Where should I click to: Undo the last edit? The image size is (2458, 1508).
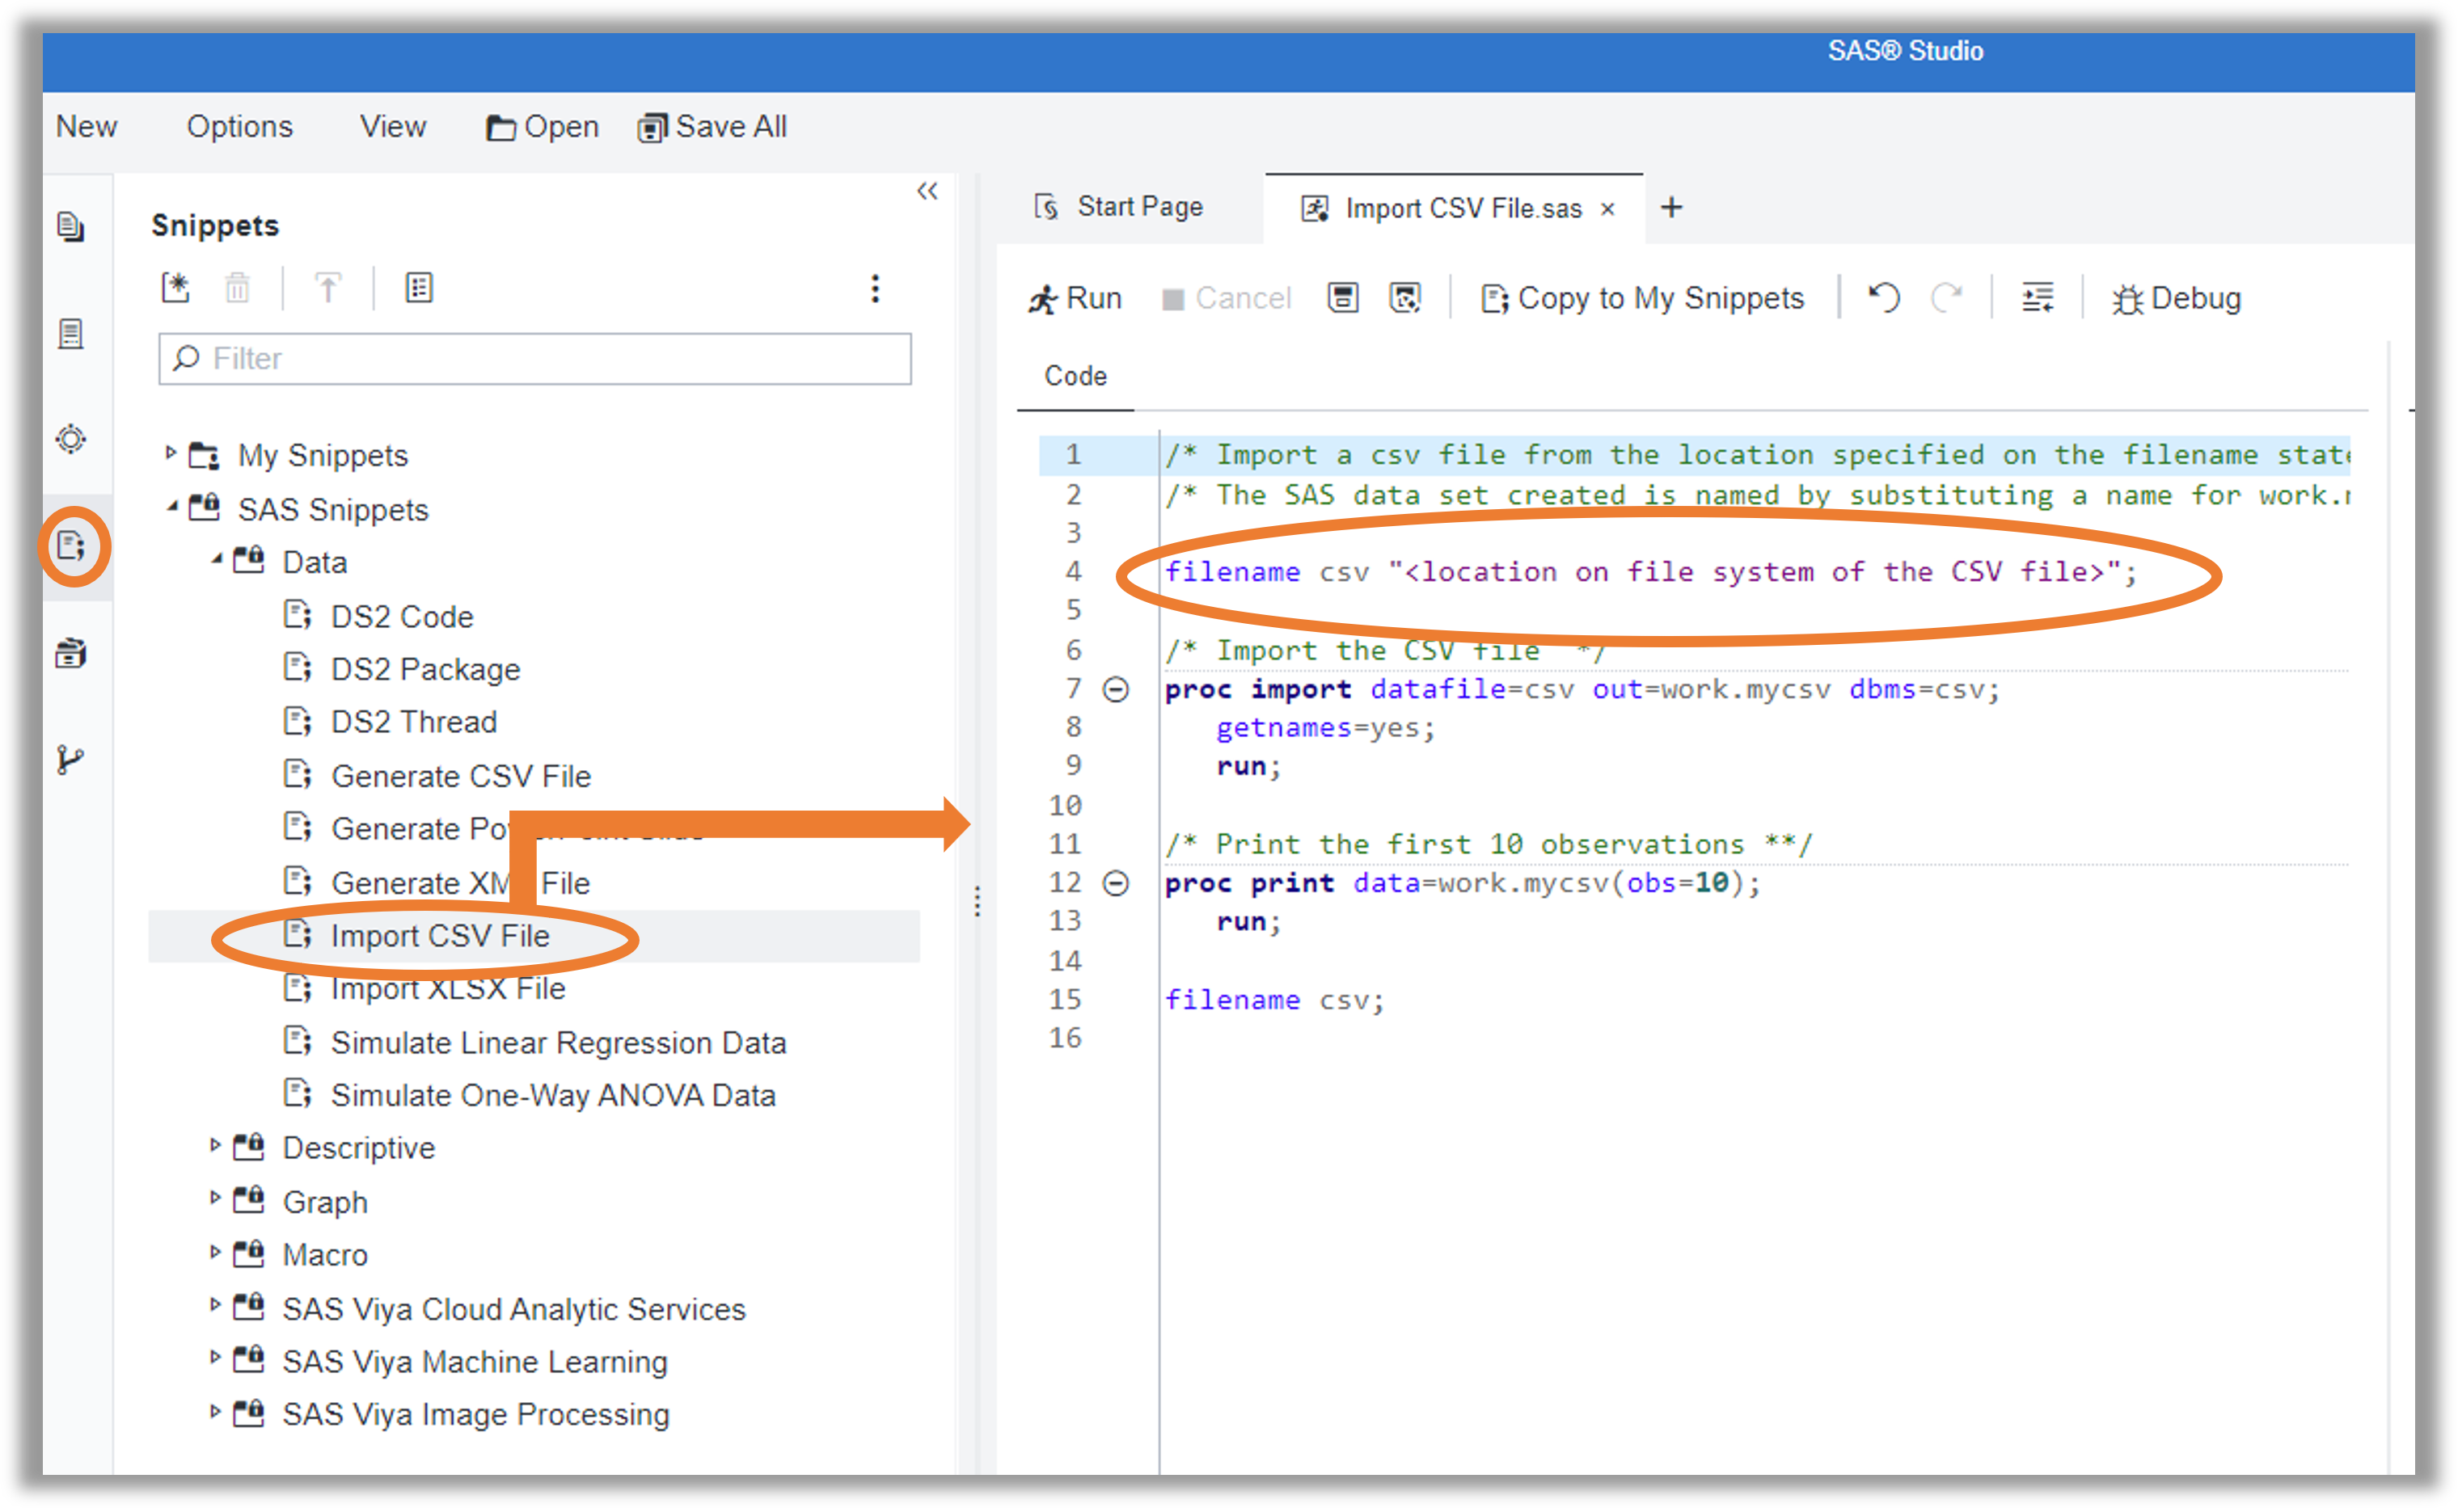(x=1883, y=297)
